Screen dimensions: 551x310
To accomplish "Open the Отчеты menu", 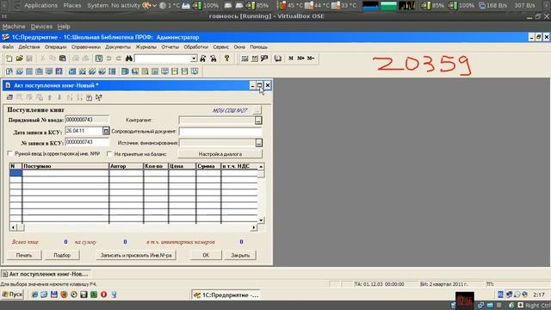I will (170, 46).
